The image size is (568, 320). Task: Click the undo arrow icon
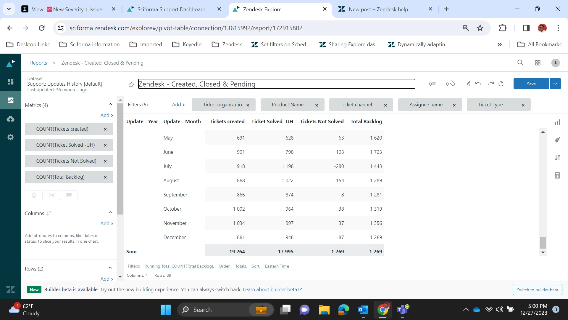tap(478, 84)
